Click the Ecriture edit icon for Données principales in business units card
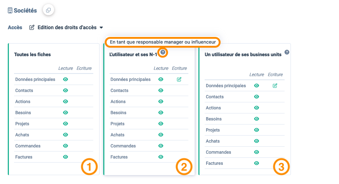 point(275,85)
